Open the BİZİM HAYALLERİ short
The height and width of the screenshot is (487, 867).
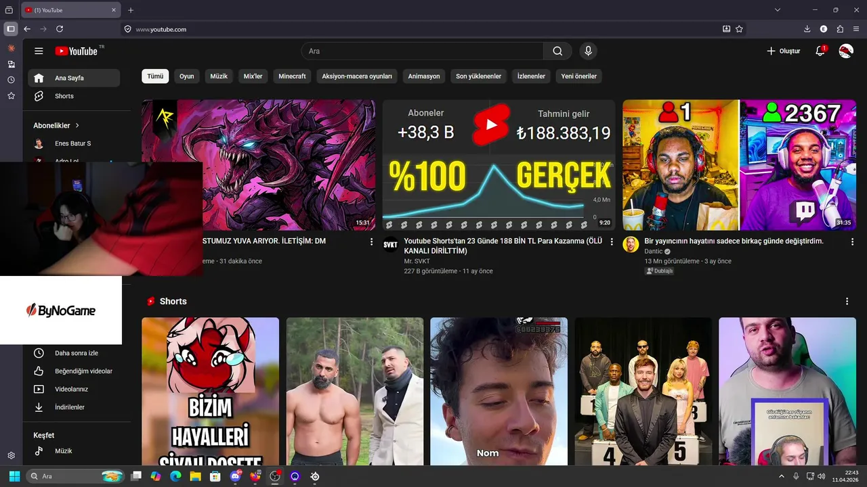pyautogui.click(x=210, y=391)
